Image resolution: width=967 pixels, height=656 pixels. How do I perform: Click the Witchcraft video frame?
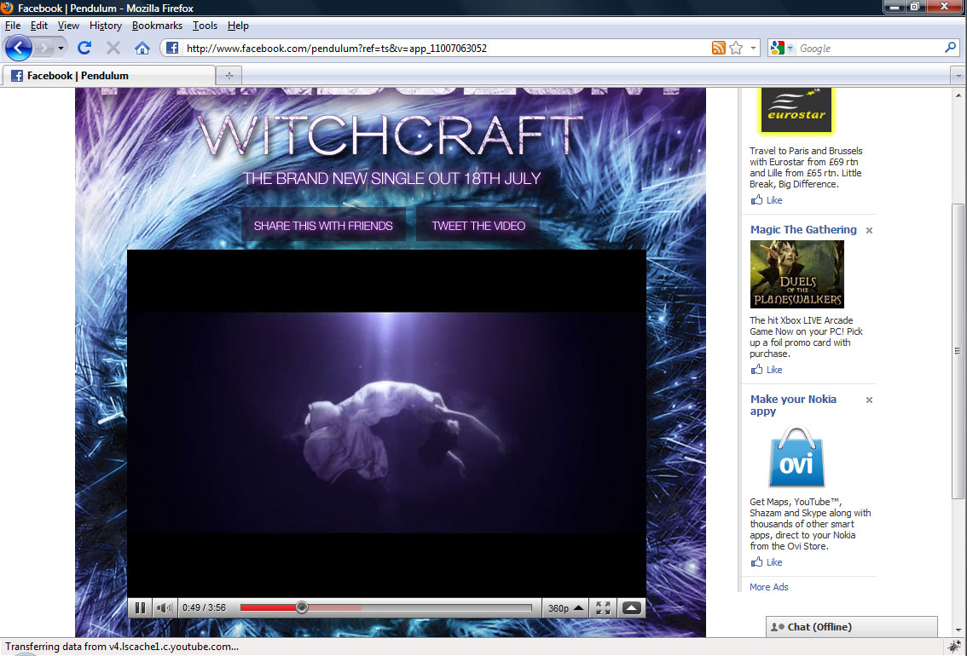(x=386, y=423)
